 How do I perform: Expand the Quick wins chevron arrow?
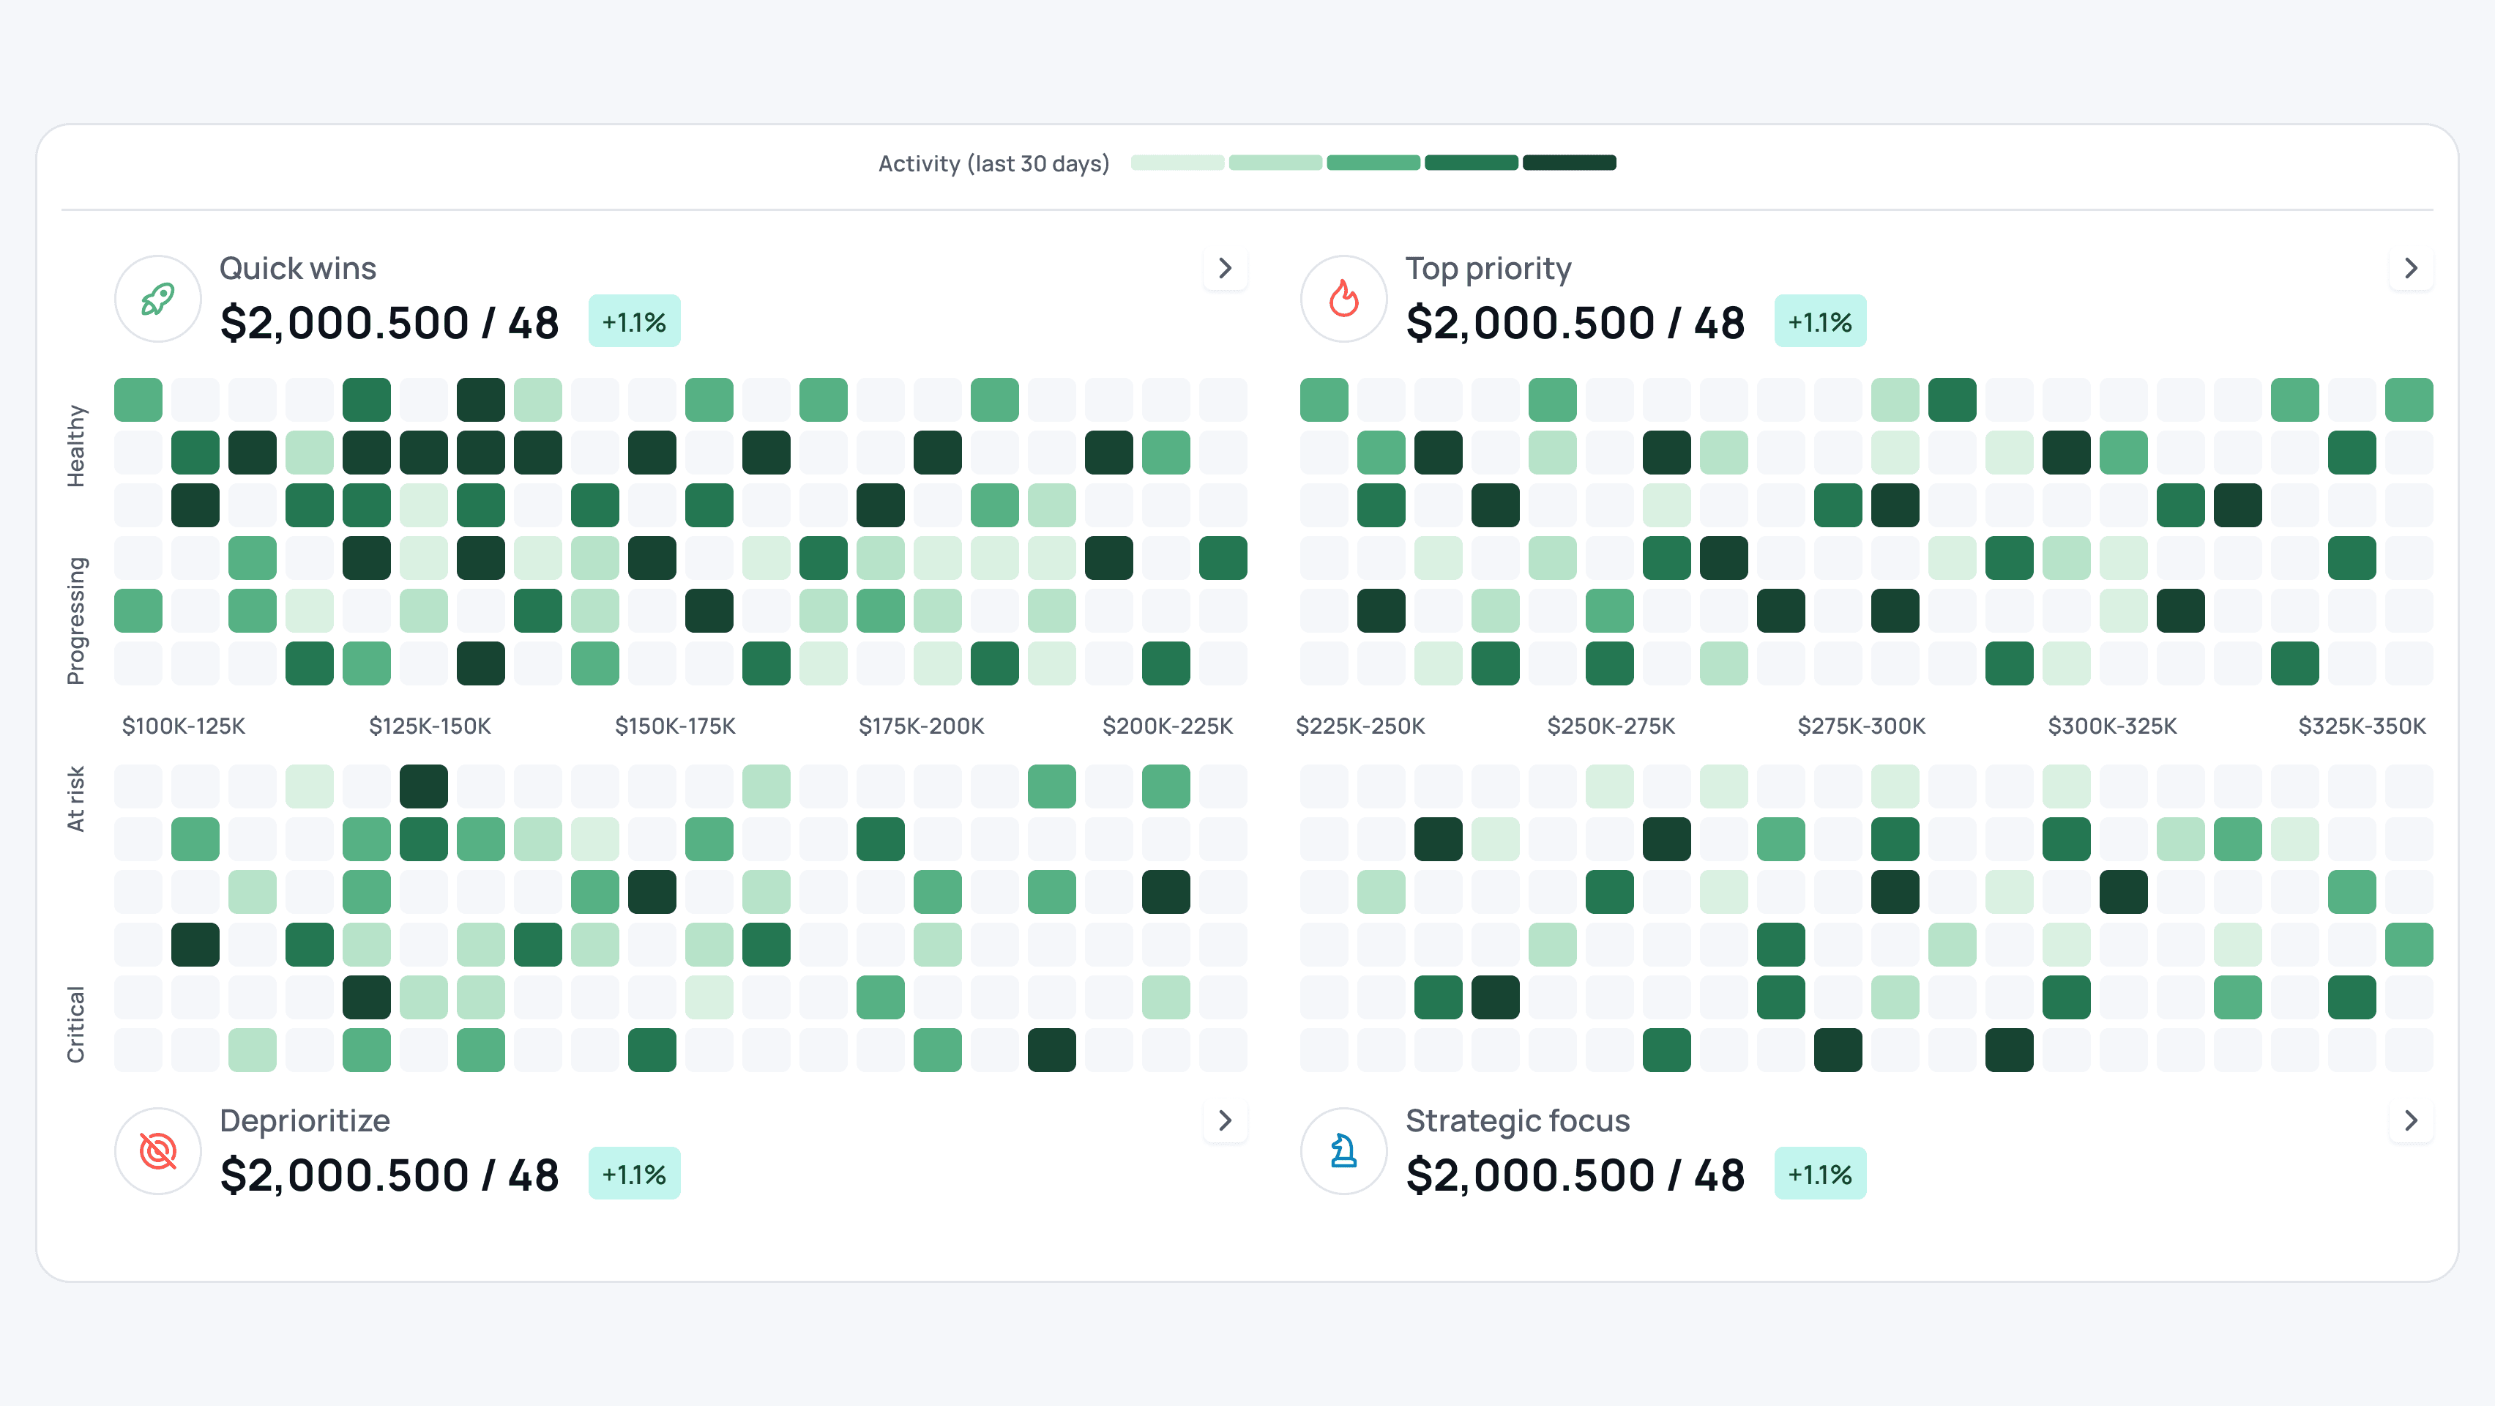[1226, 269]
